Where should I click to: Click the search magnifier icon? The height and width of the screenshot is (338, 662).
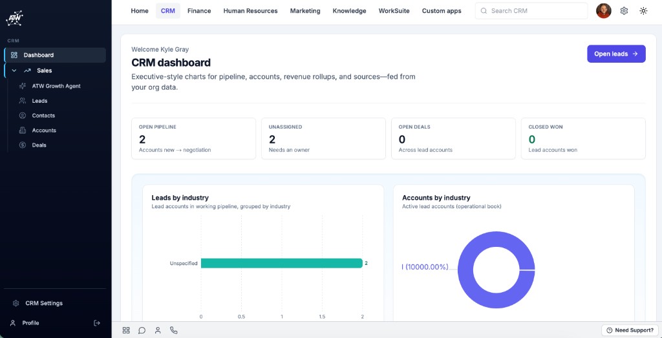(484, 11)
